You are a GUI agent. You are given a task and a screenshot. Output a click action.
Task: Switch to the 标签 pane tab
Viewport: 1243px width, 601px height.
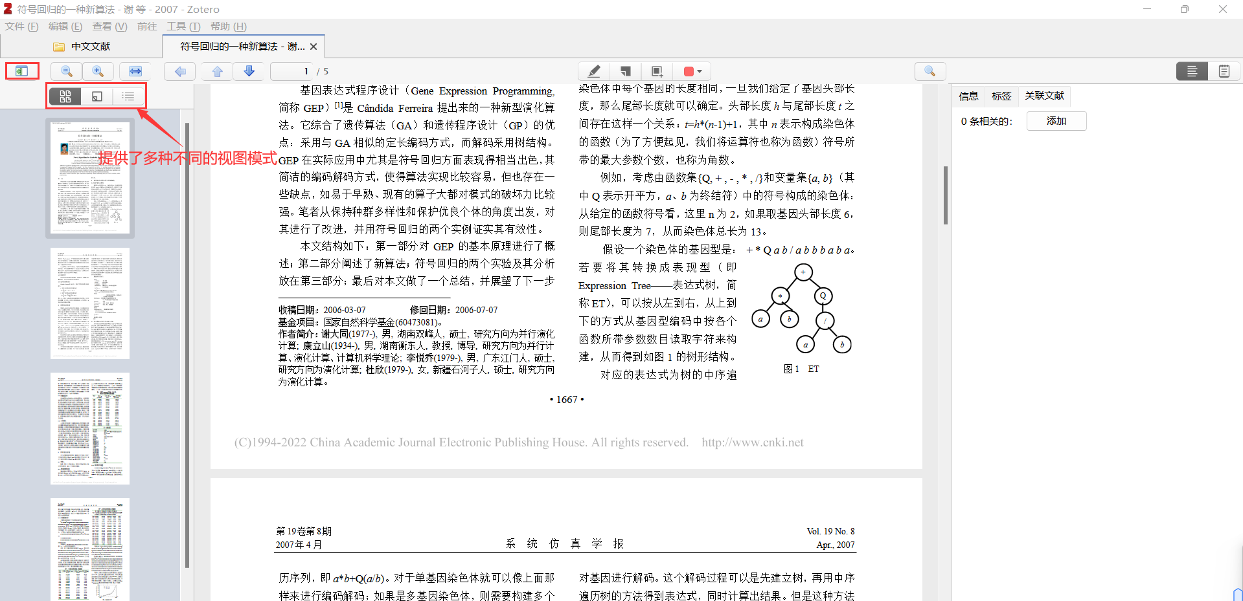coord(1001,96)
